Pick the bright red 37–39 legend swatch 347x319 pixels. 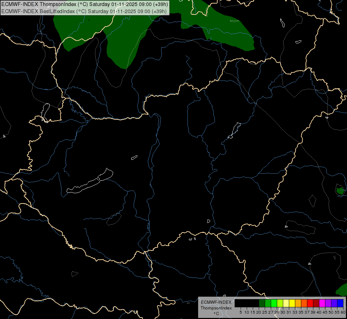pos(310,303)
